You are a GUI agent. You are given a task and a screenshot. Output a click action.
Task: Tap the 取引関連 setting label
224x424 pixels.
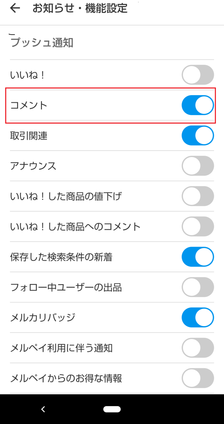(x=29, y=136)
